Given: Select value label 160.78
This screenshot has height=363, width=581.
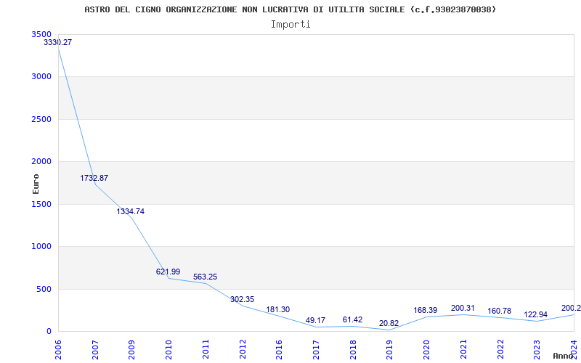Looking at the screenshot, I should (500, 311).
